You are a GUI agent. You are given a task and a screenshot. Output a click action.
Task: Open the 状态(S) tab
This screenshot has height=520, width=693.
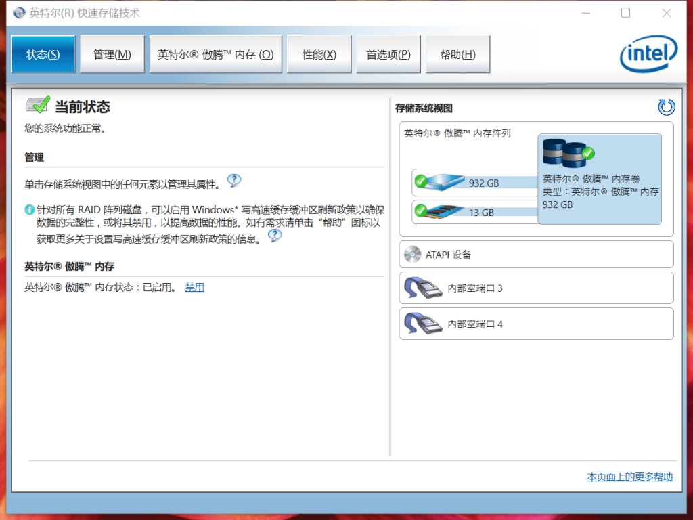click(43, 55)
